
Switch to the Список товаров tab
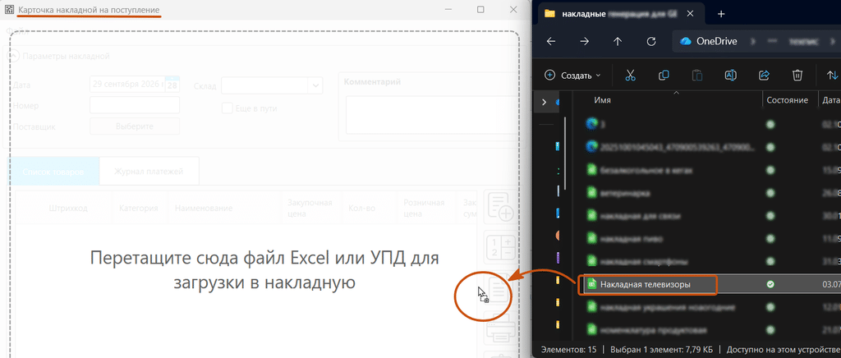(53, 171)
